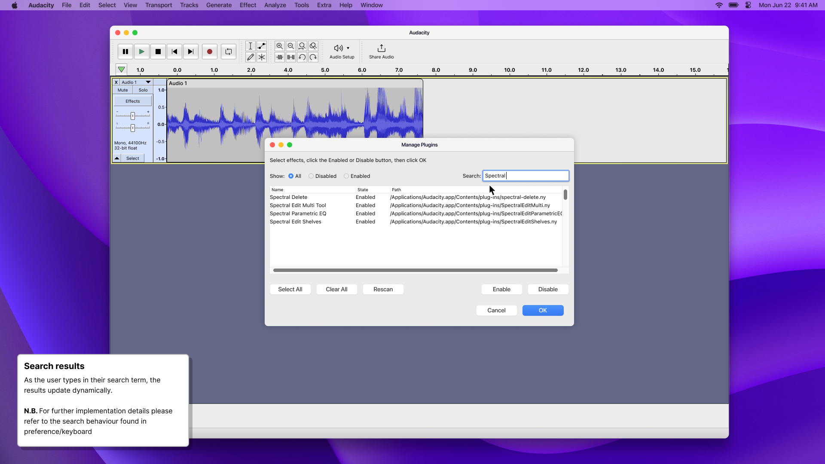
Task: Activate the Draw tool
Action: (x=251, y=57)
